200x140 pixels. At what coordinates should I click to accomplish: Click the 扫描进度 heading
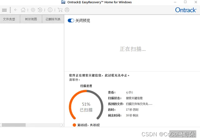click(x=86, y=86)
